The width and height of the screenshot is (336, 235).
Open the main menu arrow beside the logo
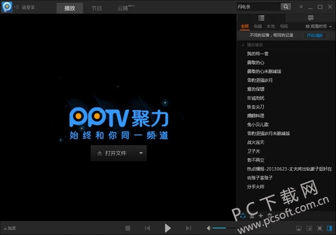(16, 7)
